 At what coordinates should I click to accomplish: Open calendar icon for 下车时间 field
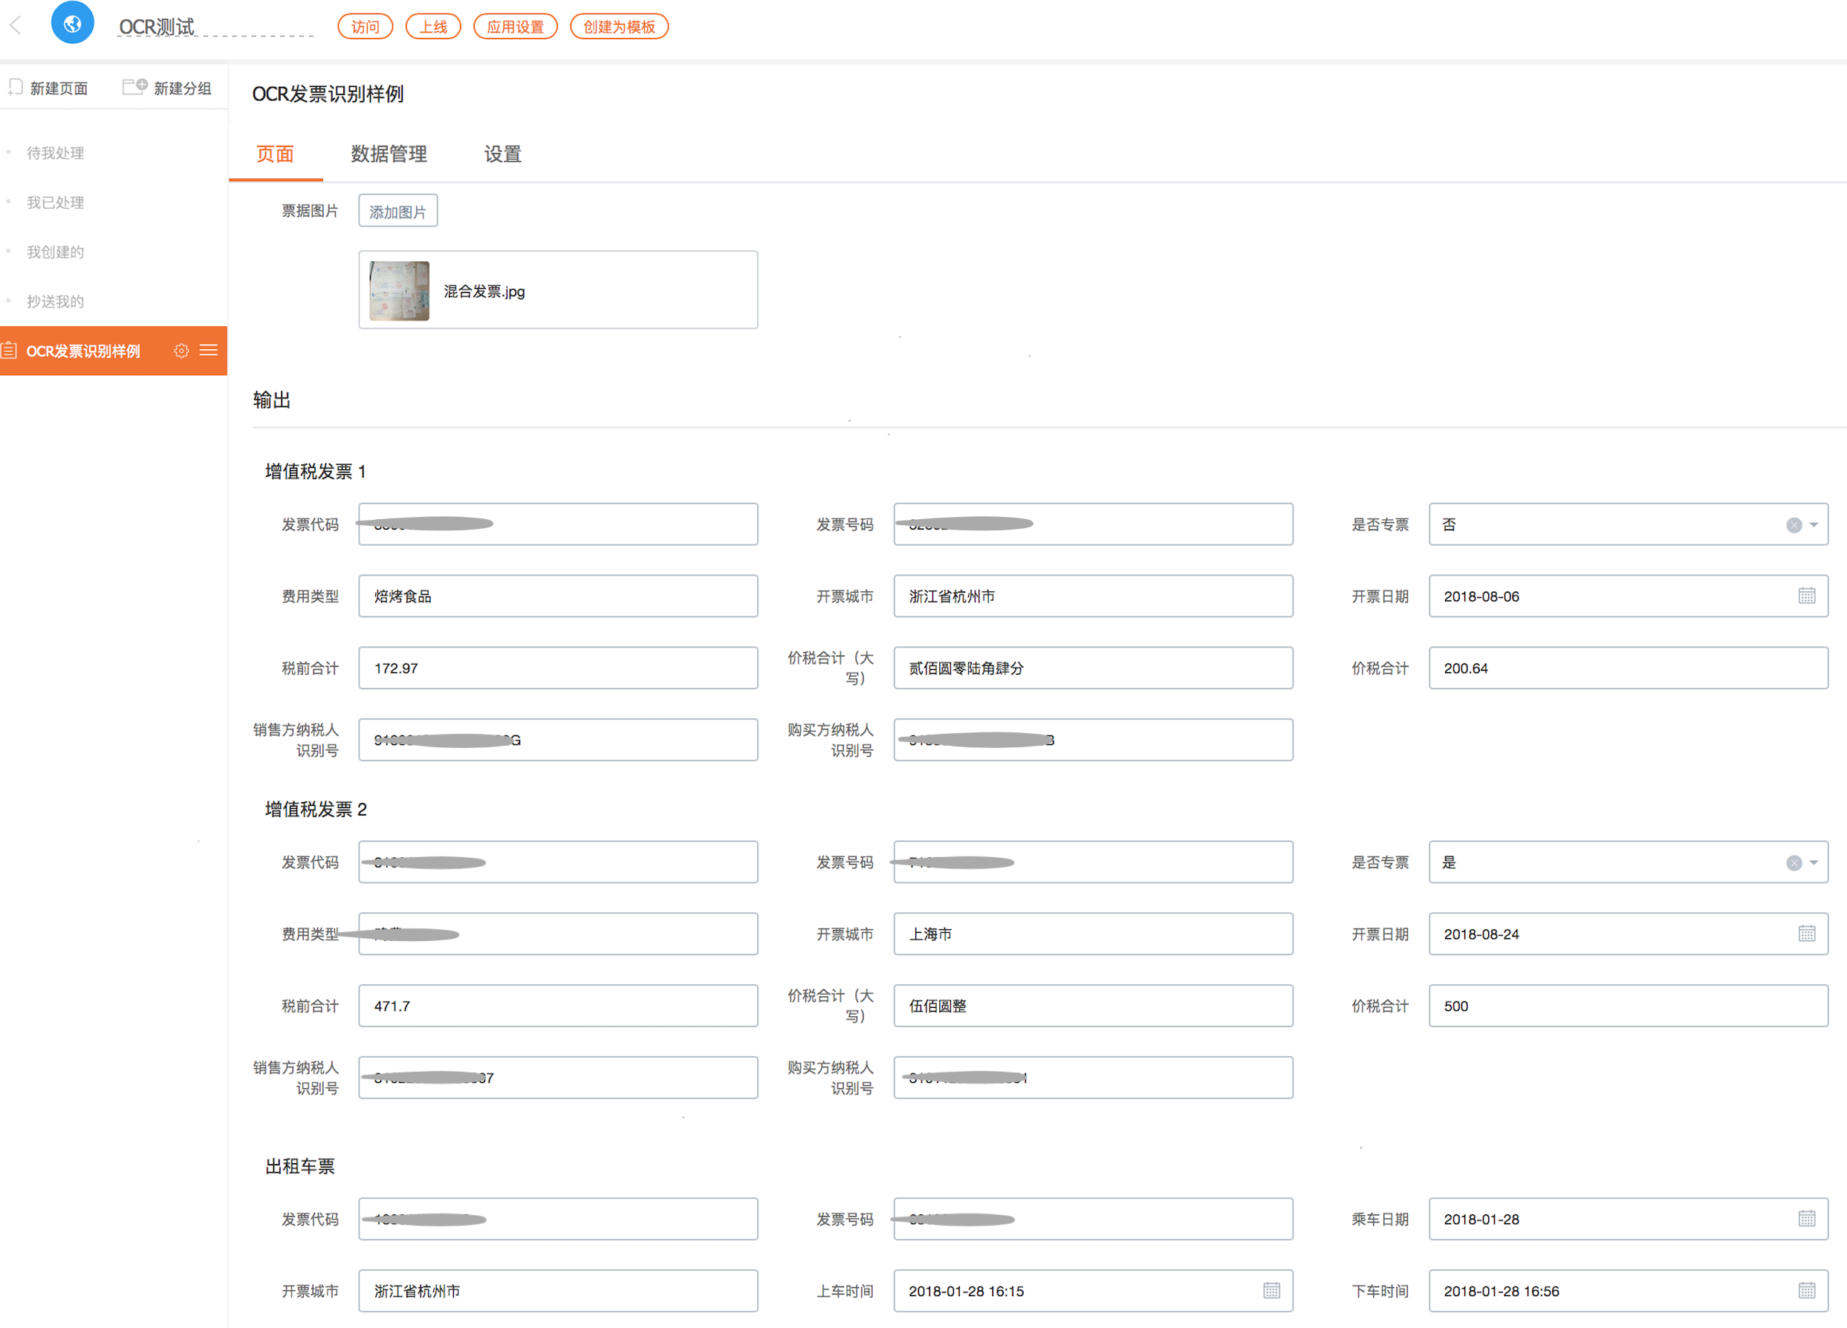pyautogui.click(x=1806, y=1291)
